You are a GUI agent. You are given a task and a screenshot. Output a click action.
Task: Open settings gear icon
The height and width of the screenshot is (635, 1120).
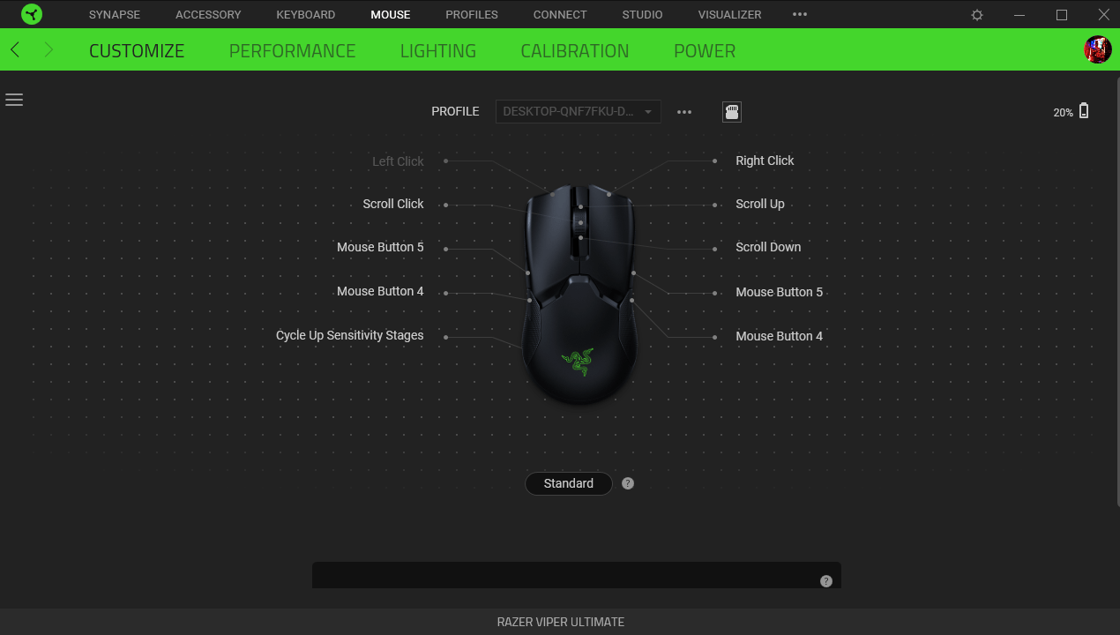point(977,15)
